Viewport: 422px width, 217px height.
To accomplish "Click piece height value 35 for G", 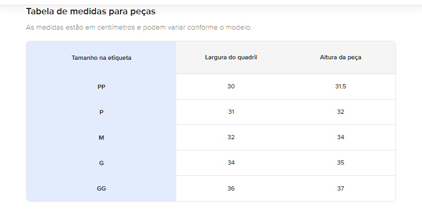I will pos(340,162).
